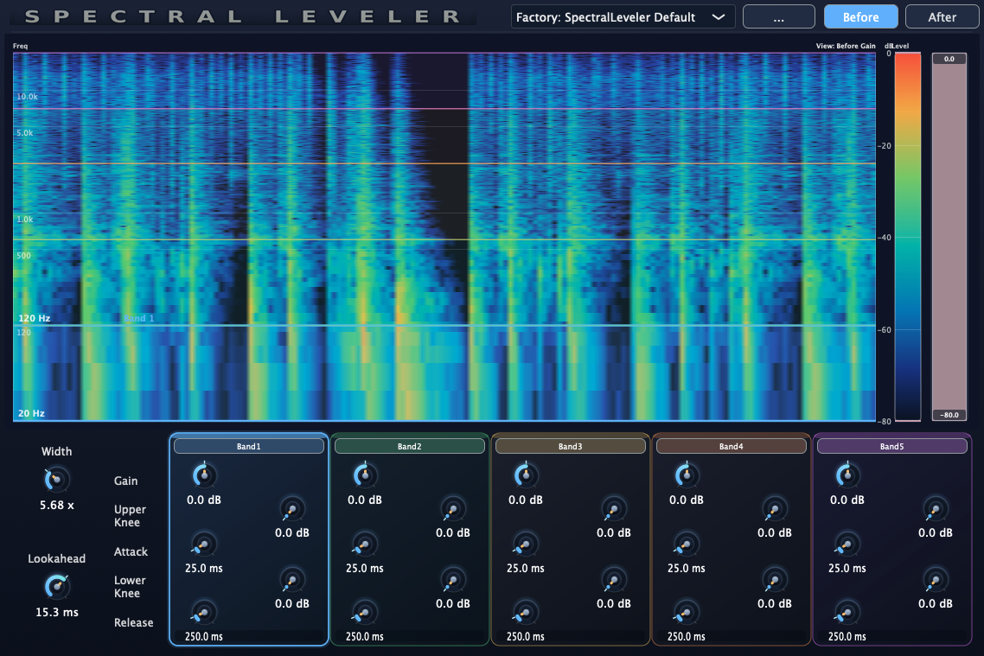This screenshot has height=656, width=984.
Task: Adjust the Band5 Lower Knee knob
Action: coord(935,579)
